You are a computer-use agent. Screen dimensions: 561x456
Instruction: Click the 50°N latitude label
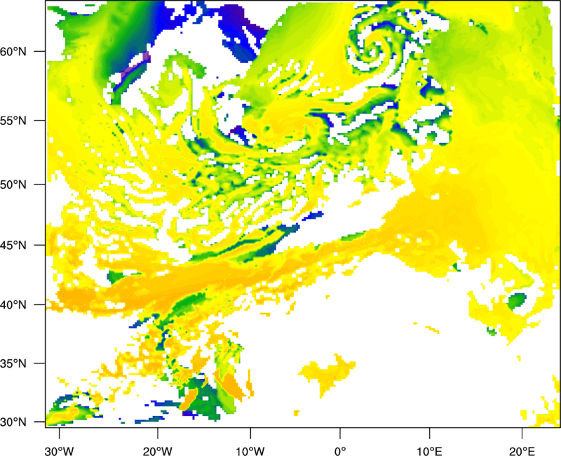click(x=13, y=185)
